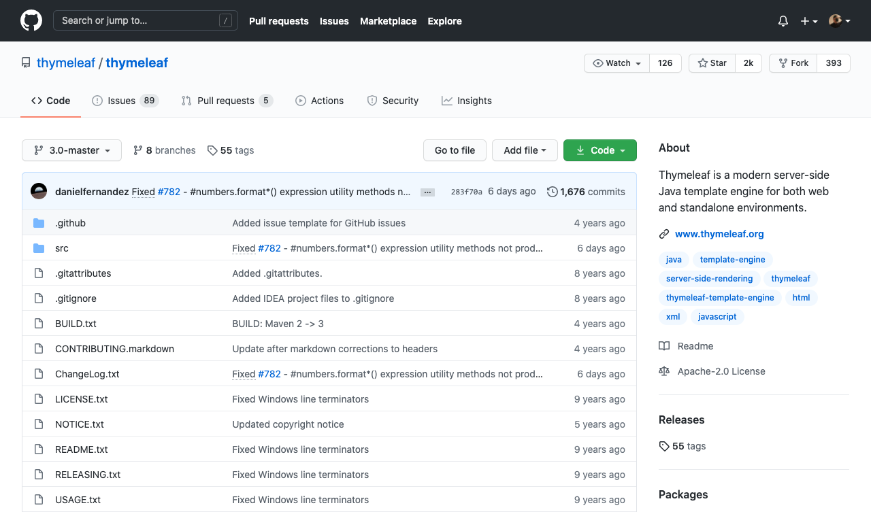The width and height of the screenshot is (871, 512).
Task: Open commit 283f70a
Action: tap(466, 192)
